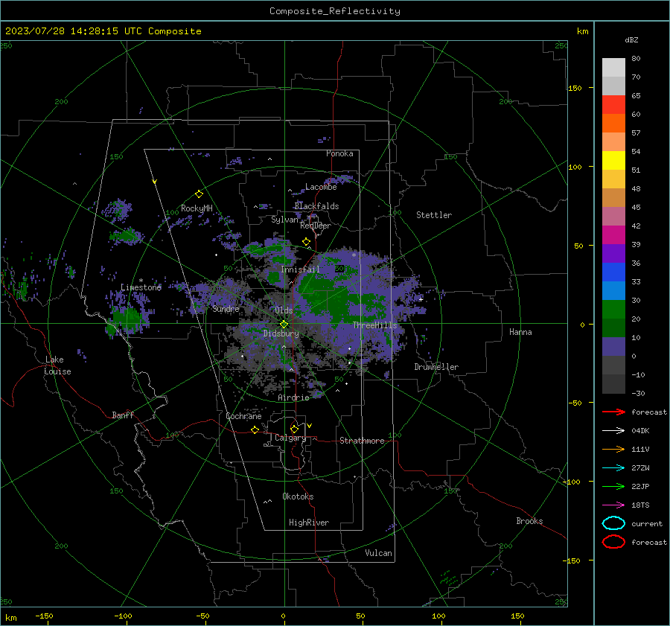Click the 'ThreeHills' city label
670x626 pixels.
click(374, 325)
